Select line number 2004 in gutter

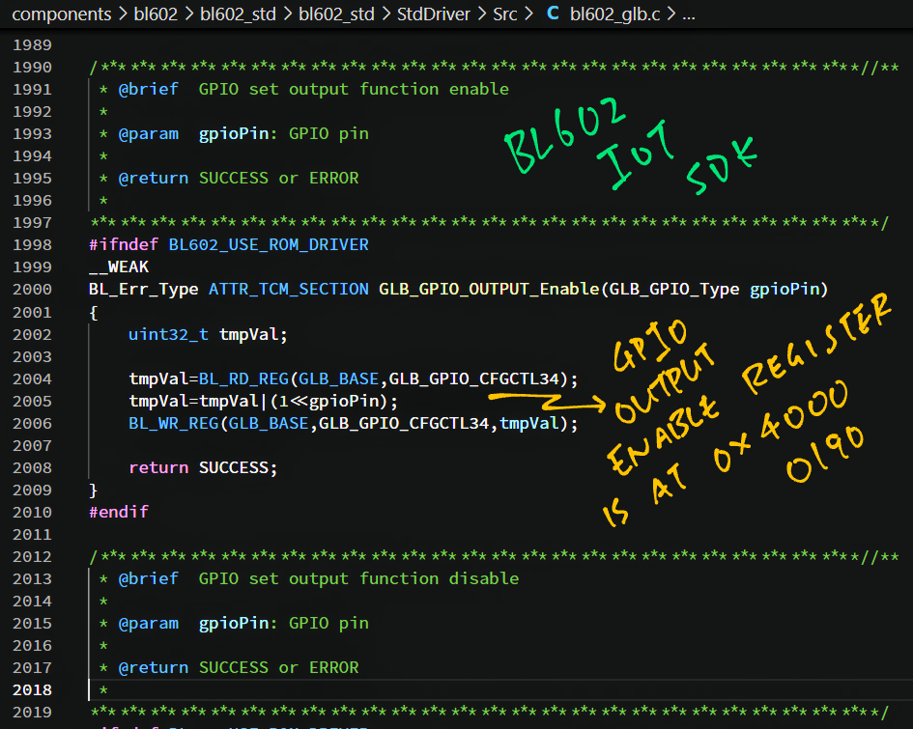[32, 379]
